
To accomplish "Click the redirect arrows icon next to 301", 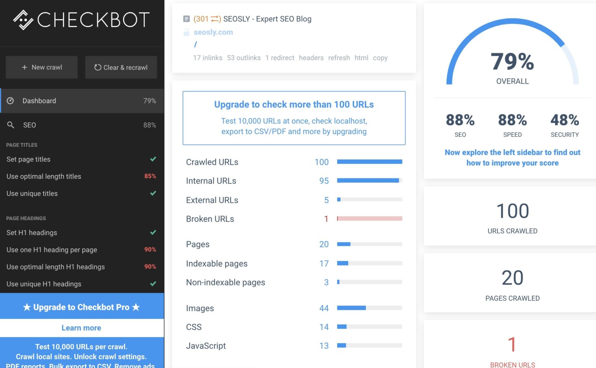I will tap(214, 18).
